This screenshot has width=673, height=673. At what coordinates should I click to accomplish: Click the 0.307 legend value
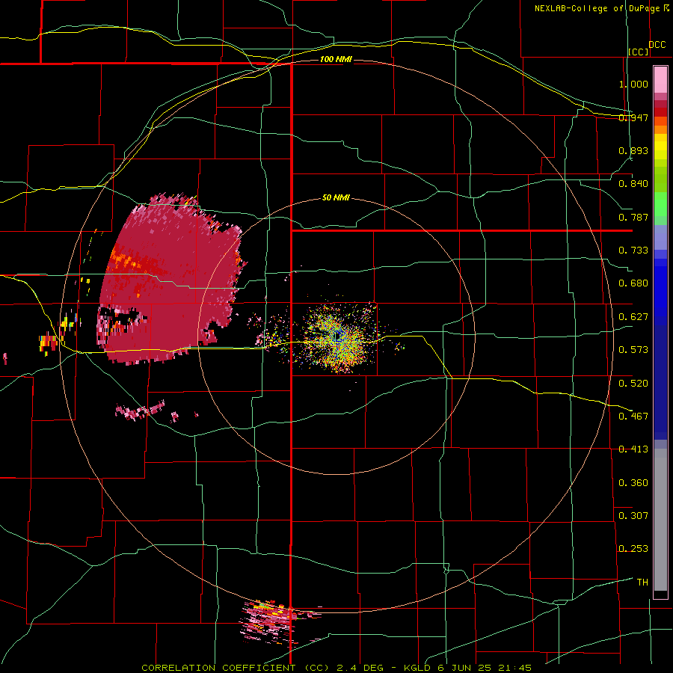633,516
